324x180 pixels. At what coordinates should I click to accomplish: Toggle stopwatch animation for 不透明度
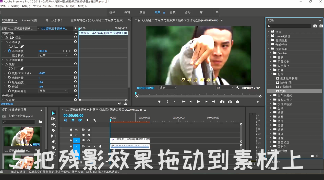pyautogui.click(x=9, y=51)
